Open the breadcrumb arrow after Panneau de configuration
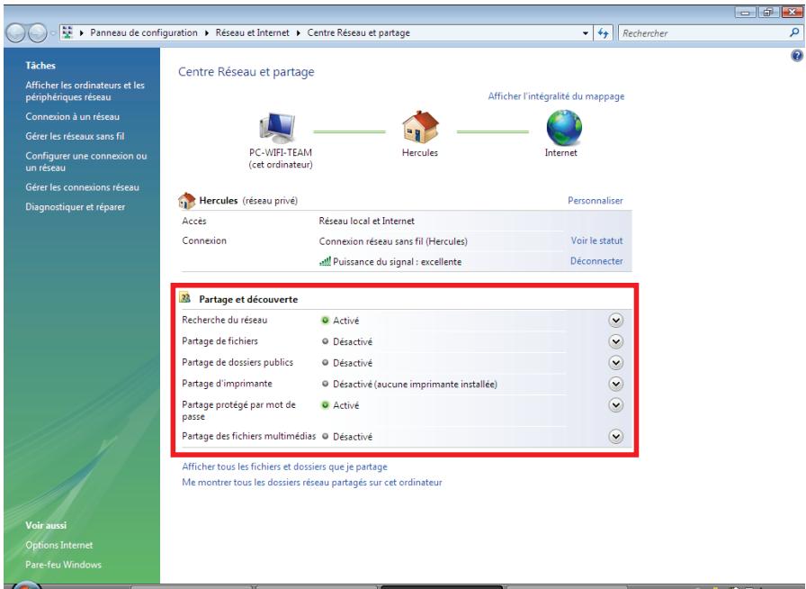The width and height of the screenshot is (806, 589). [x=207, y=33]
